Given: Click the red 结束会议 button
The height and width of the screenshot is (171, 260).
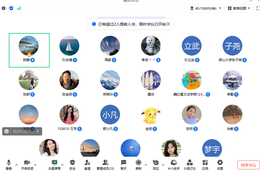Looking at the screenshot, I should point(248,165).
